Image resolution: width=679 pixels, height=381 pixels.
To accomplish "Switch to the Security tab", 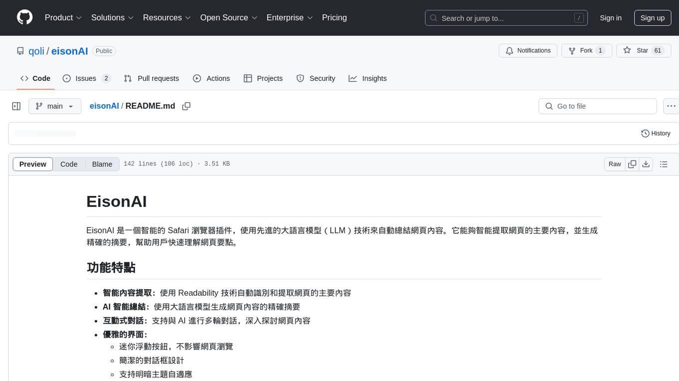I will (x=316, y=78).
